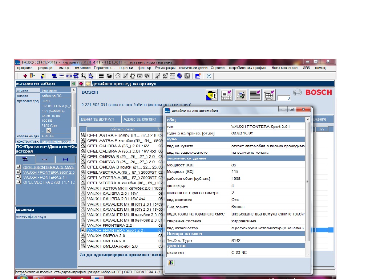
Task: Select row VAUXH FRONTERA 2.2 i
Action: pos(122,225)
